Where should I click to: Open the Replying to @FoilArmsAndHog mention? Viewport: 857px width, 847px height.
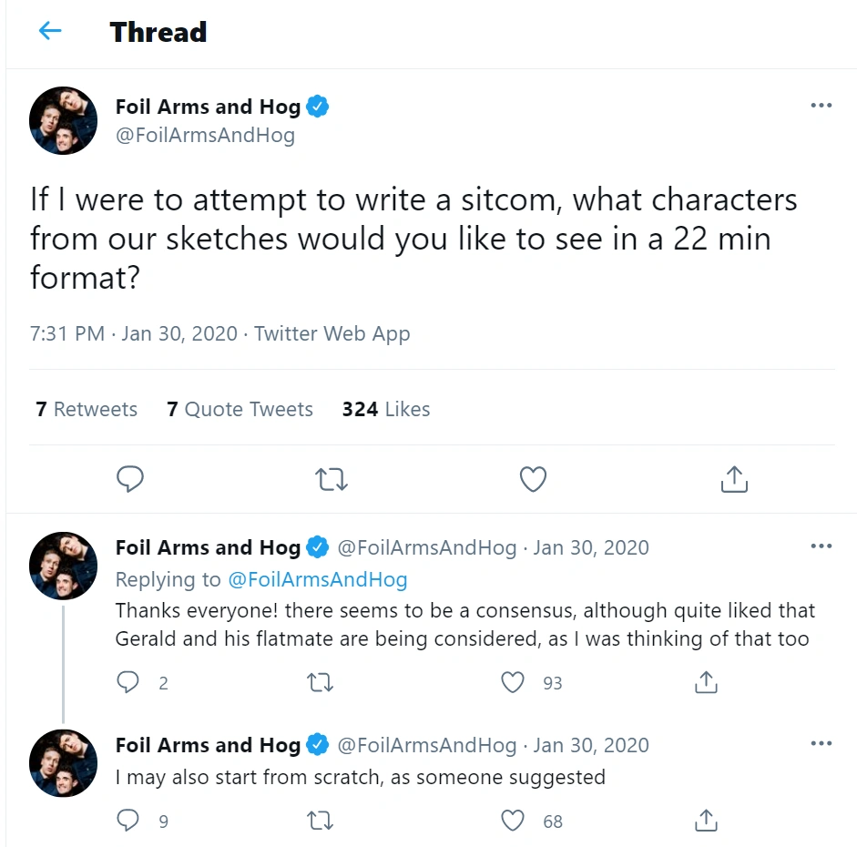click(x=318, y=579)
